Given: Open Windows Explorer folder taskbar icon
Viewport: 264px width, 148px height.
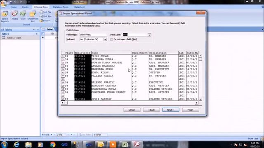Looking at the screenshot, I should [28, 144].
